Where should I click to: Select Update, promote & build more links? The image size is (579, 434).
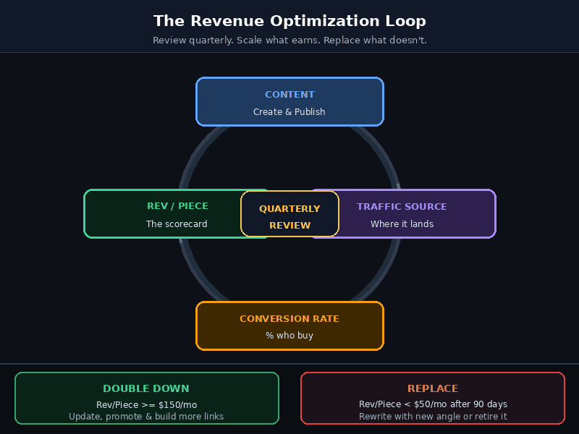(146, 416)
